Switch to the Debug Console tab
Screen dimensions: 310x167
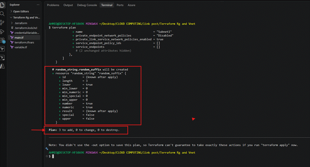87,5
